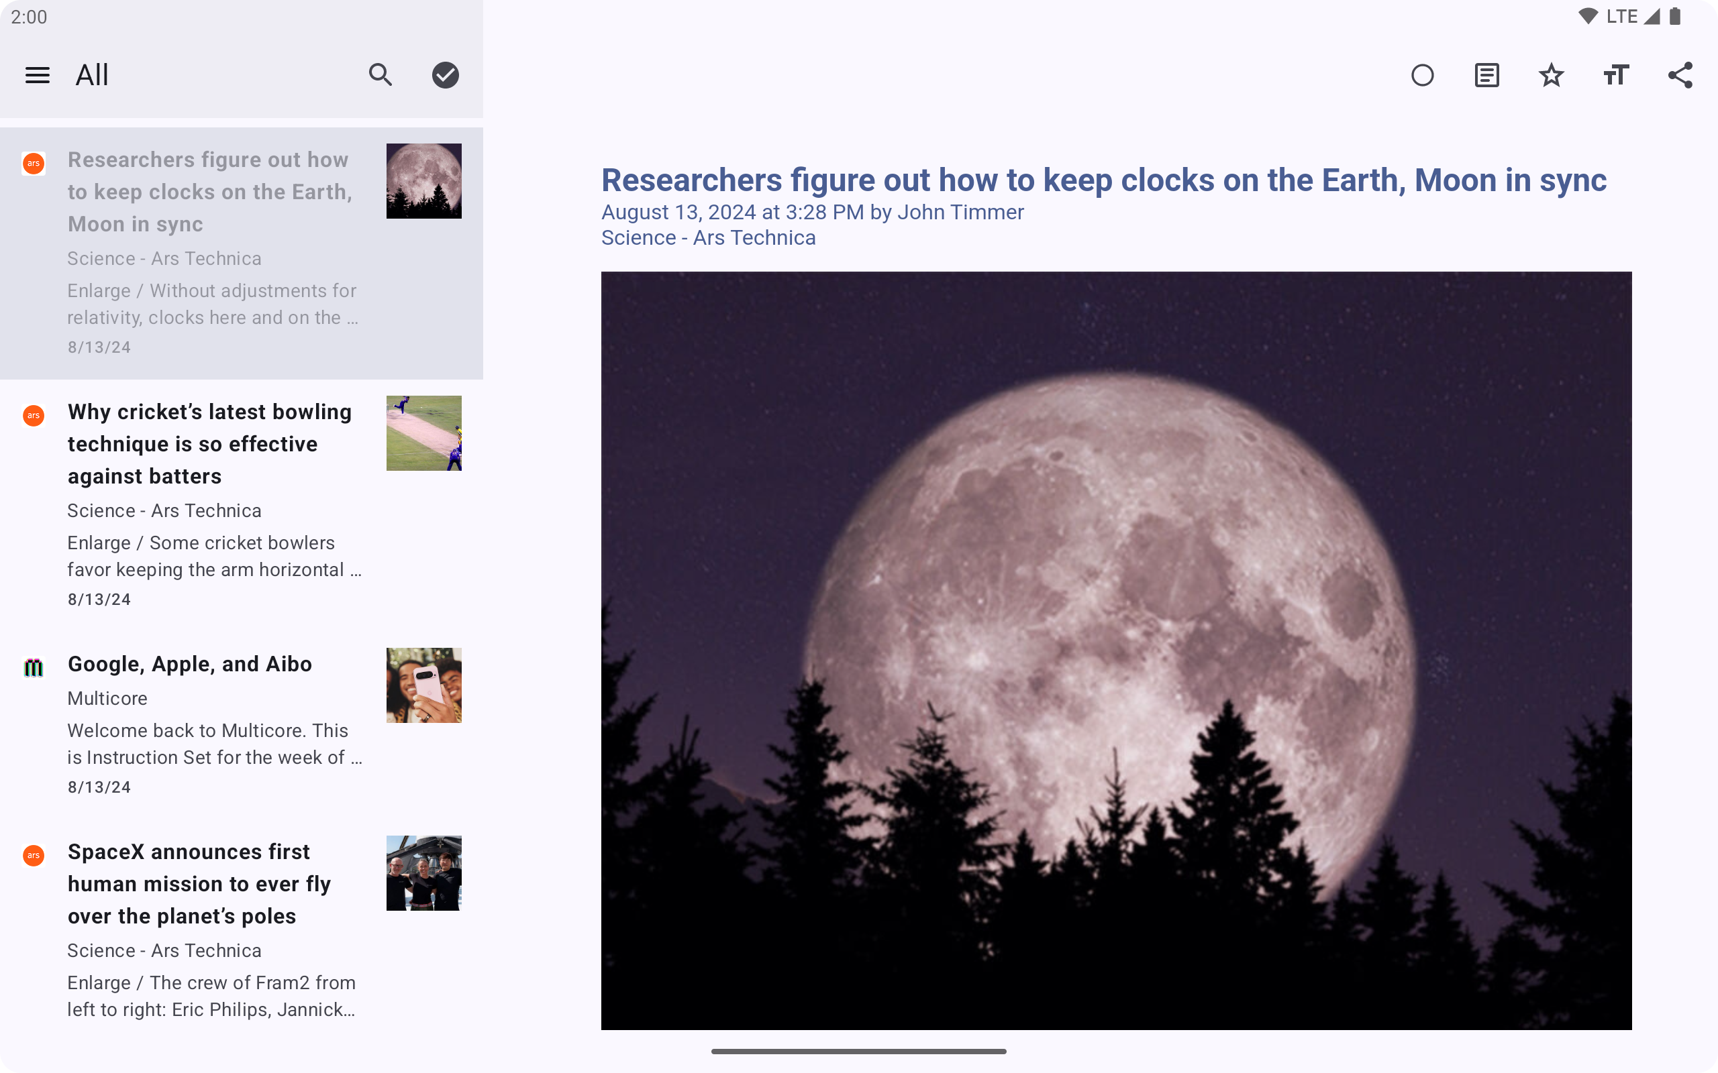Tap the Multicore feed icon
The image size is (1718, 1073).
pyautogui.click(x=34, y=667)
